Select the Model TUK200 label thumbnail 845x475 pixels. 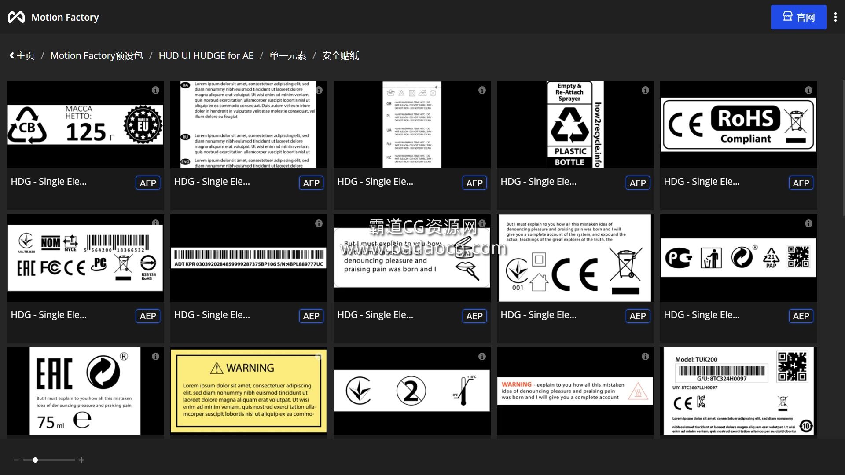pos(738,391)
